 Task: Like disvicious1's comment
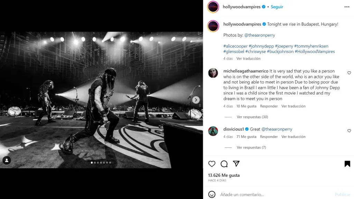point(349,131)
